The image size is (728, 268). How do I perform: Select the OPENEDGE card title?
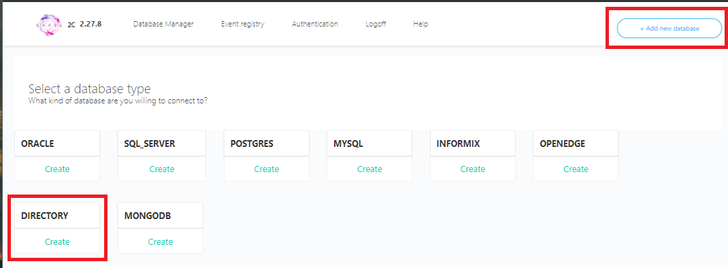562,144
